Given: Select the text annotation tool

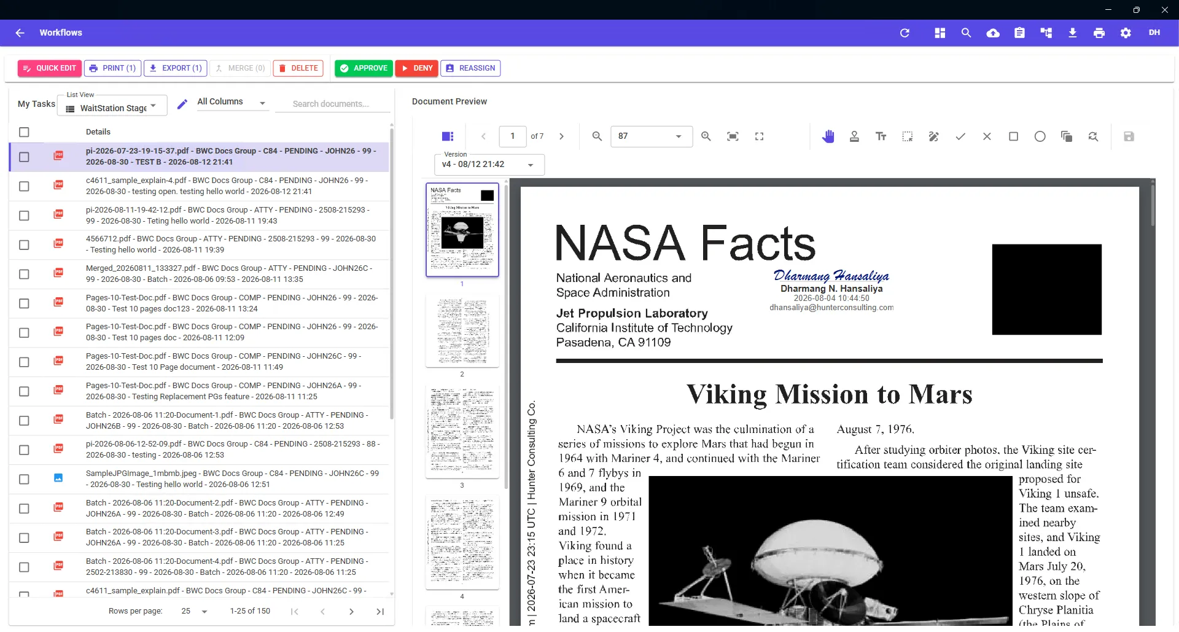Looking at the screenshot, I should tap(881, 136).
